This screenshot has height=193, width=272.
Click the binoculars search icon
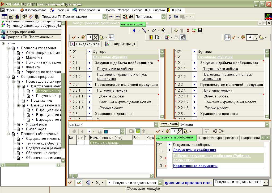(131, 17)
